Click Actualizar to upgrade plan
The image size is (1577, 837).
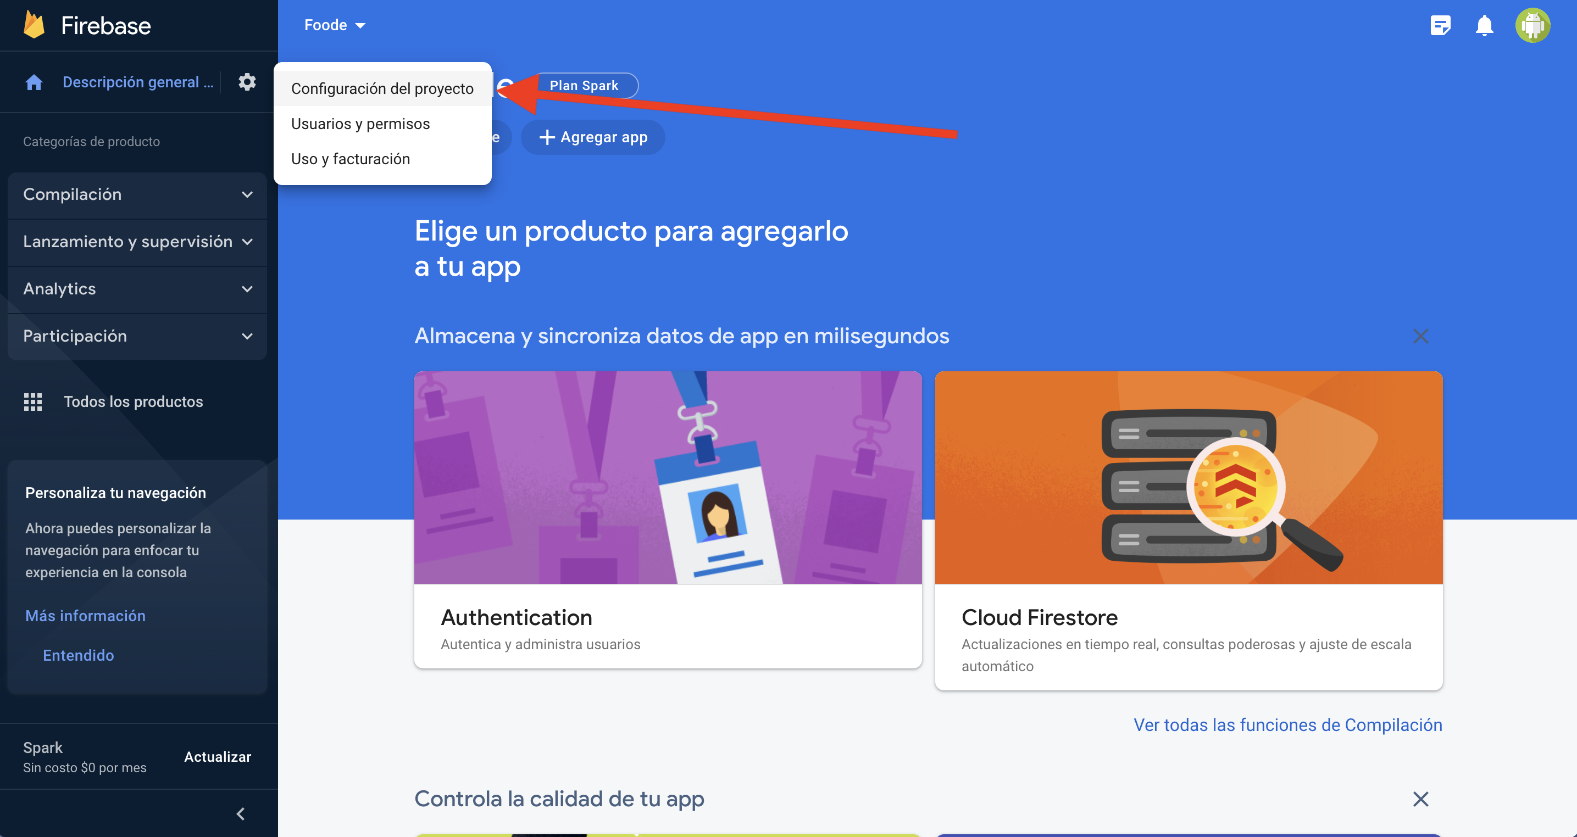[x=218, y=756]
